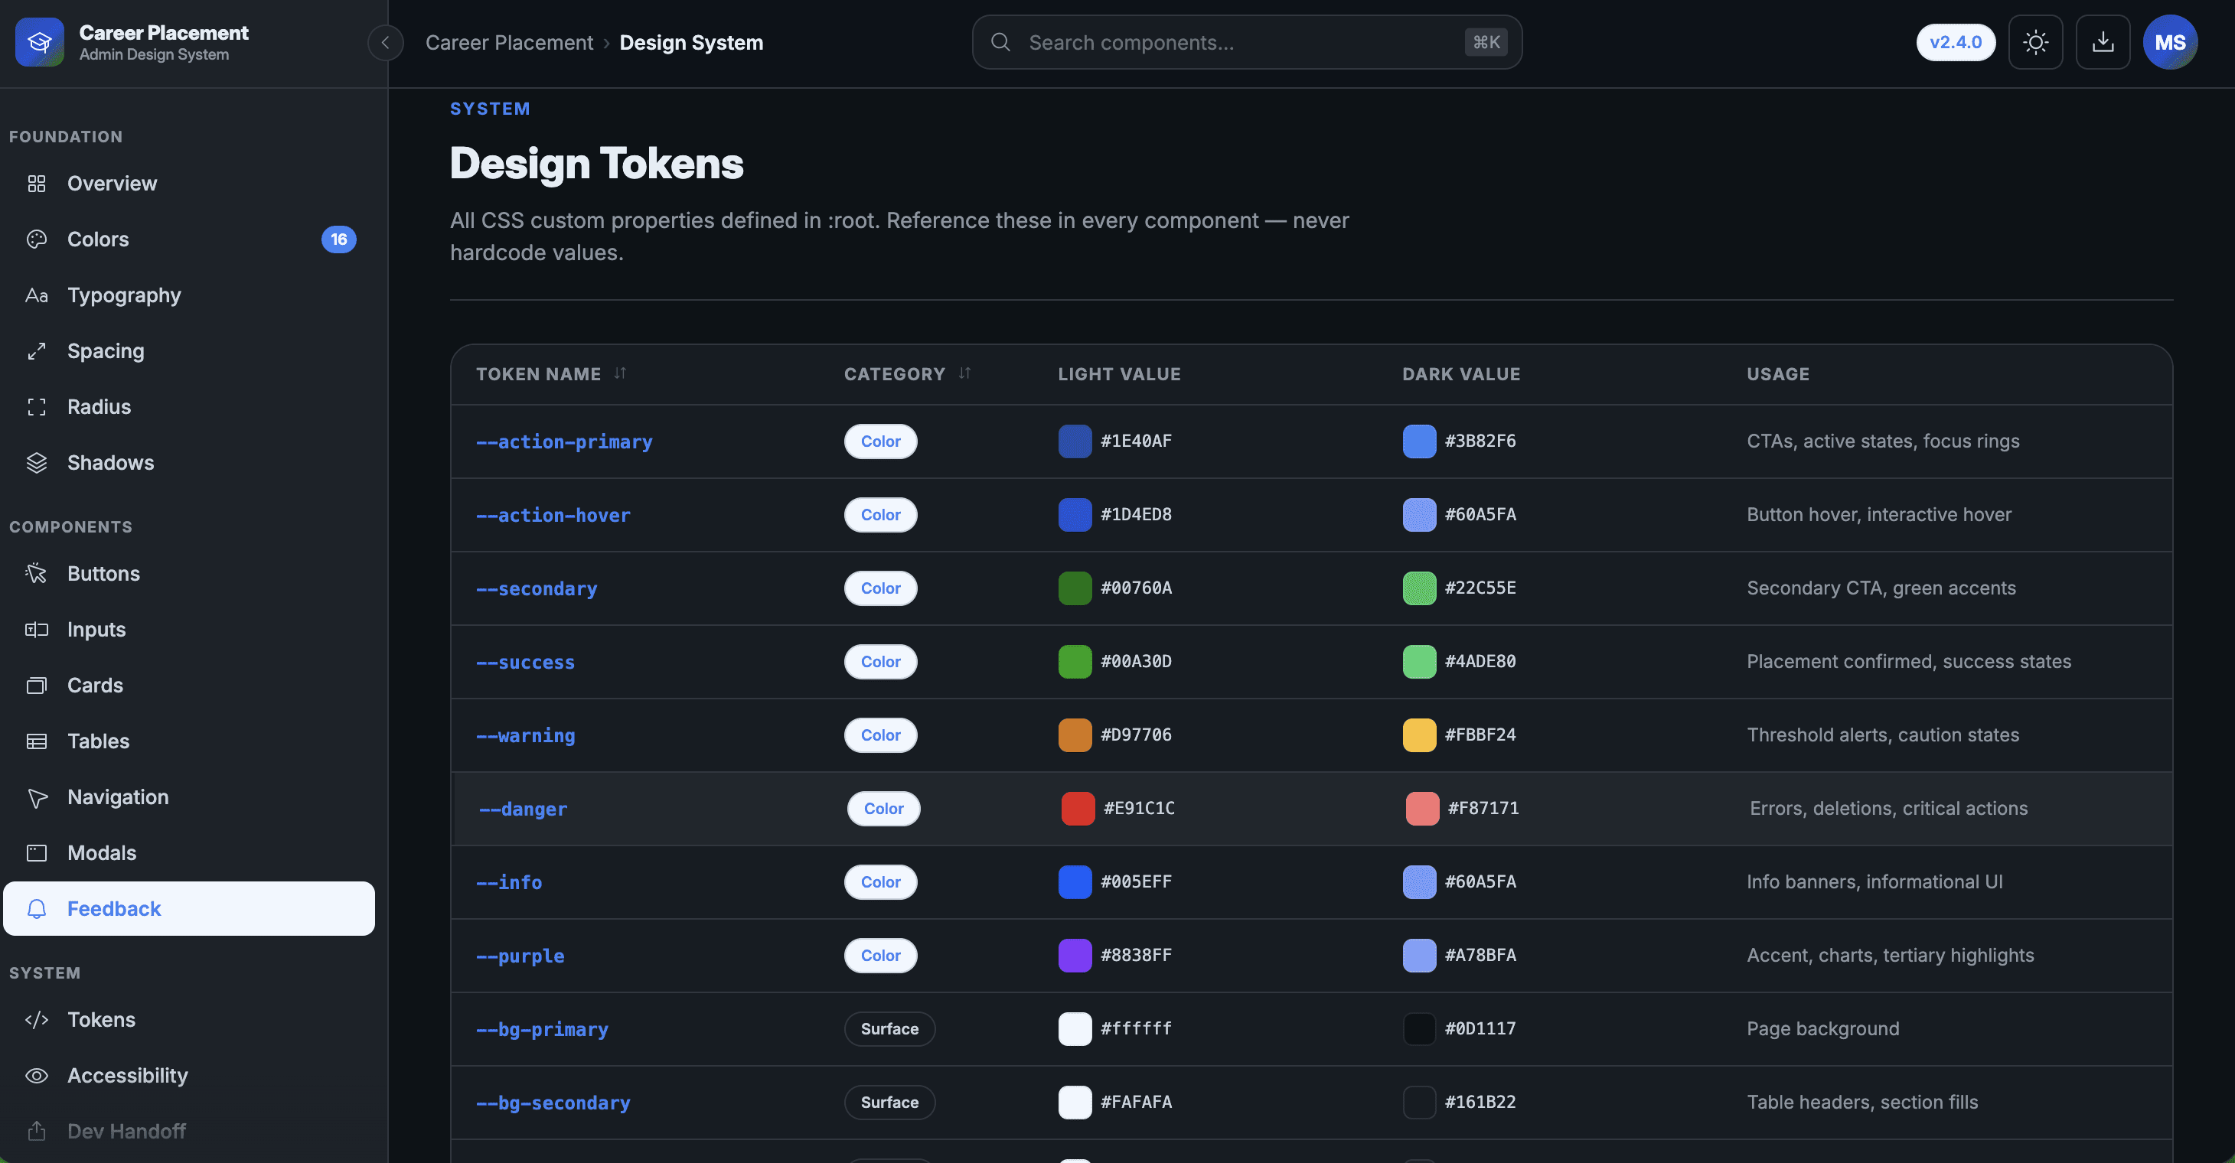The width and height of the screenshot is (2235, 1163).
Task: Click the Shadows layers icon
Action: tap(37, 463)
